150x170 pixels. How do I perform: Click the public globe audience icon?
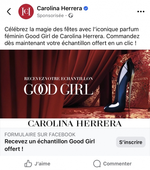(x=71, y=16)
